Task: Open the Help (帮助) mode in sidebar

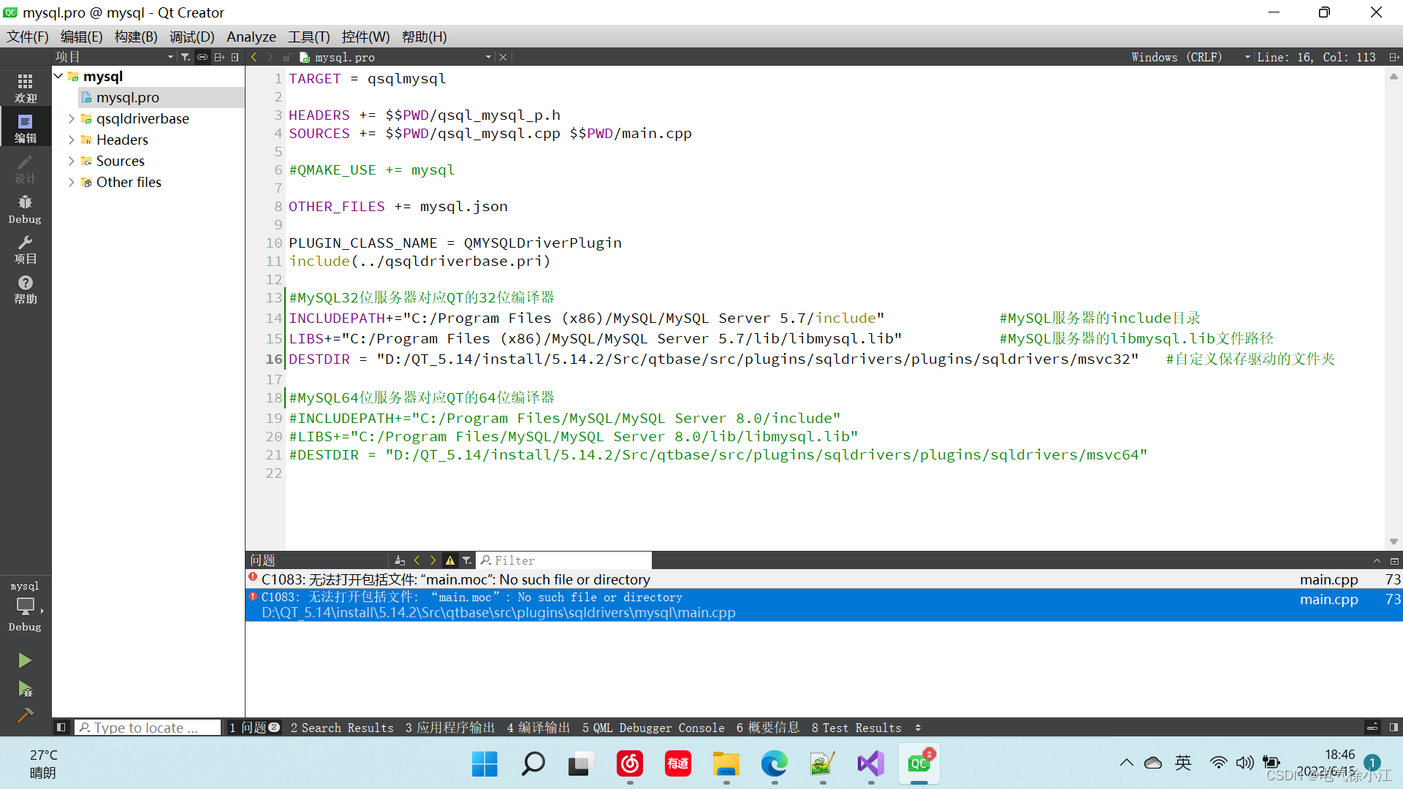Action: coord(25,289)
